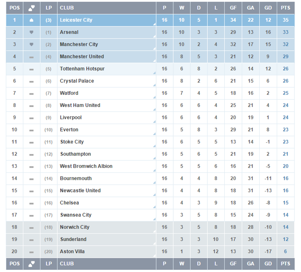The width and height of the screenshot is (301, 272).
Task: Click Arsenal's points total of 33
Action: [286, 32]
